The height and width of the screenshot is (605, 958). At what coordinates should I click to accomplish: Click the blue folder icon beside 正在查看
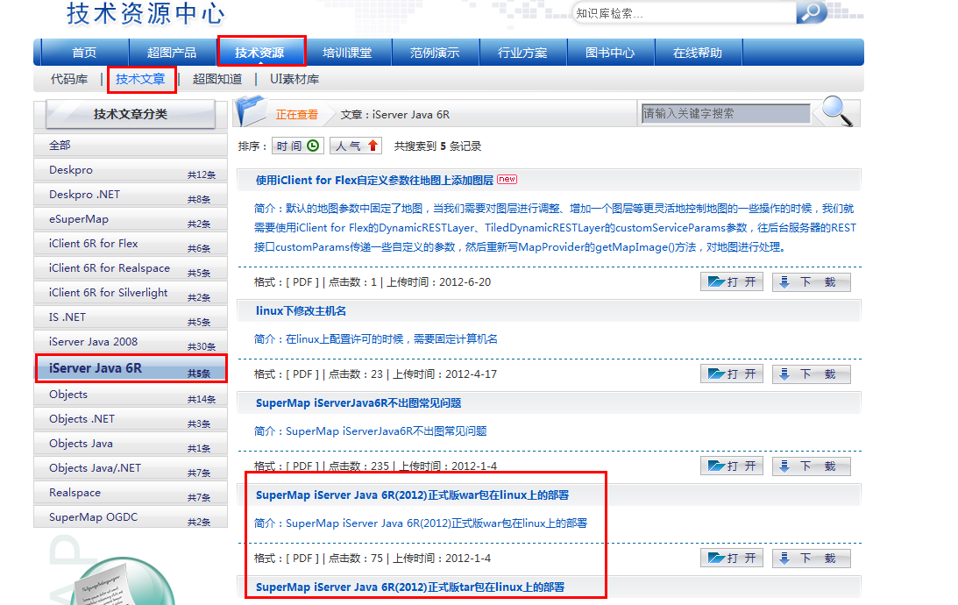251,110
